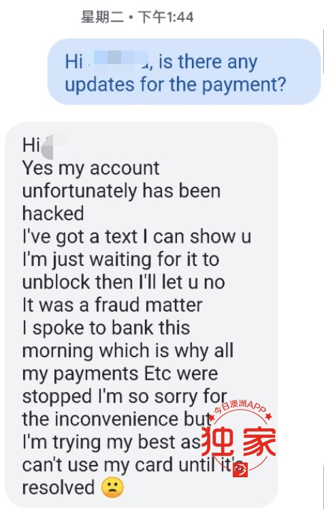Click the sad face emoji
Screen dimensions: 324x510
(112, 487)
